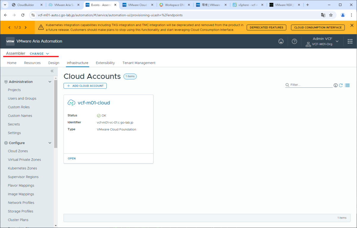Click the filter info icon
The height and width of the screenshot is (228, 357).
point(336,85)
